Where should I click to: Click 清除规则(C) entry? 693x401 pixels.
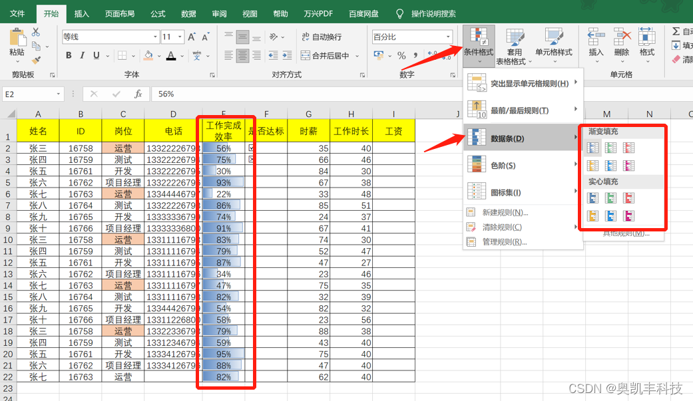523,227
